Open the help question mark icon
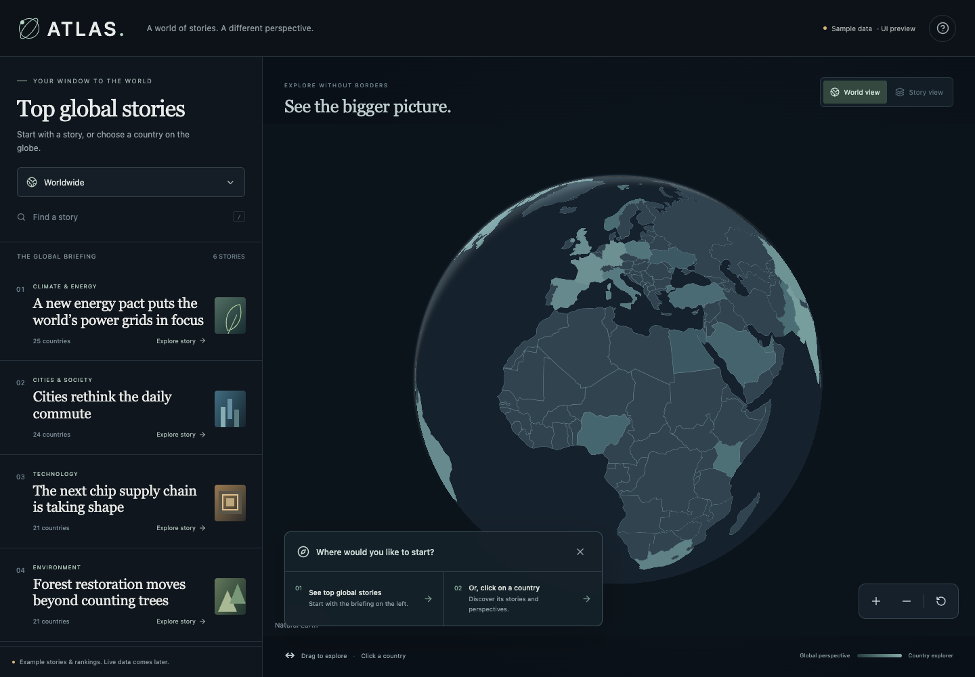 tap(942, 28)
